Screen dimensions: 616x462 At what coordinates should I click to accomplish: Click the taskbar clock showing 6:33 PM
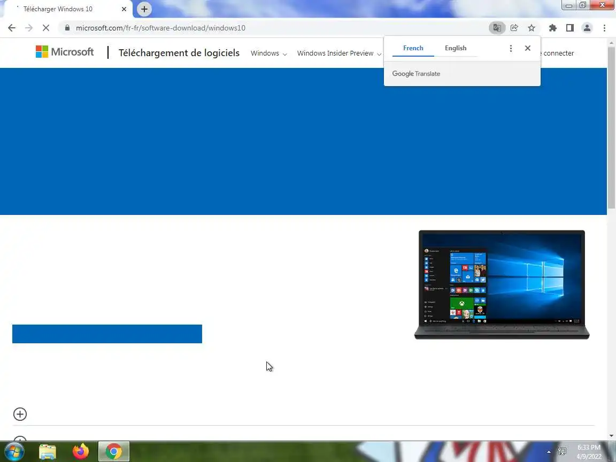[589, 452]
